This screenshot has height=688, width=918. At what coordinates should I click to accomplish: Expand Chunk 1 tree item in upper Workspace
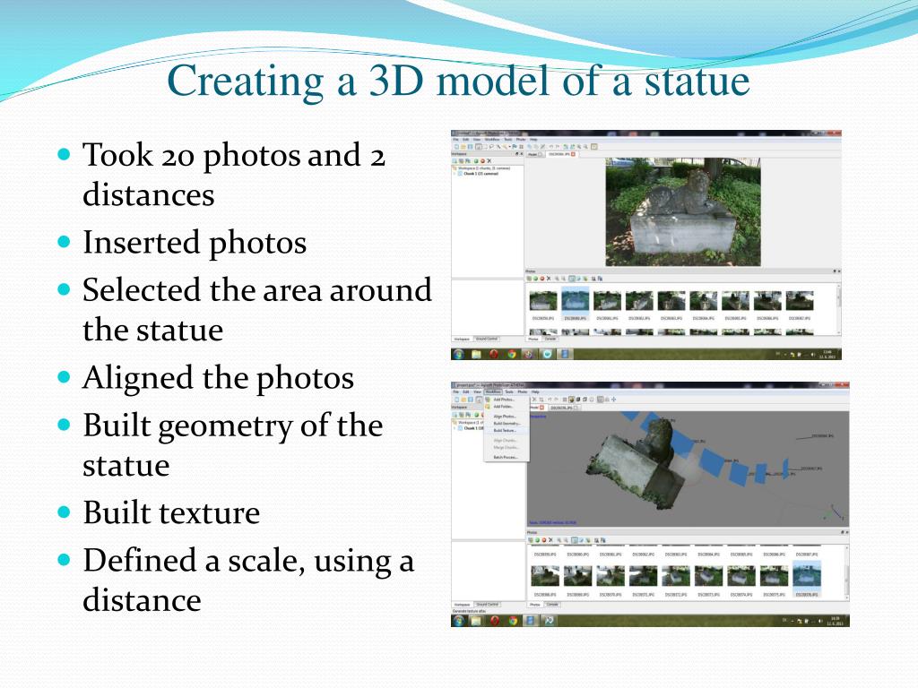[455, 174]
